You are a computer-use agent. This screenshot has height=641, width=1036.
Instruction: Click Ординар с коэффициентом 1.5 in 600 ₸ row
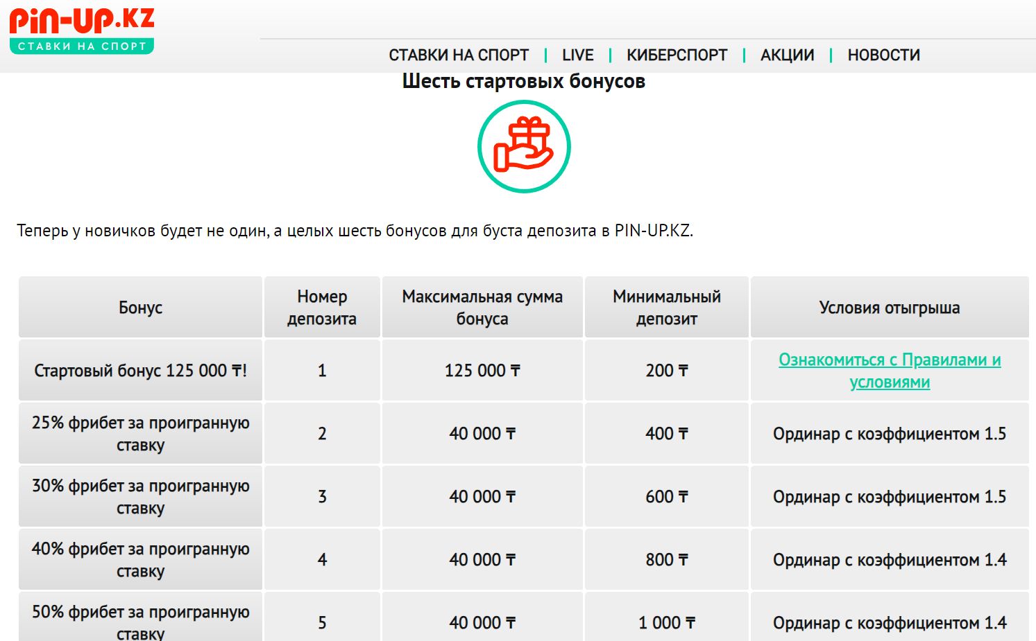point(890,496)
